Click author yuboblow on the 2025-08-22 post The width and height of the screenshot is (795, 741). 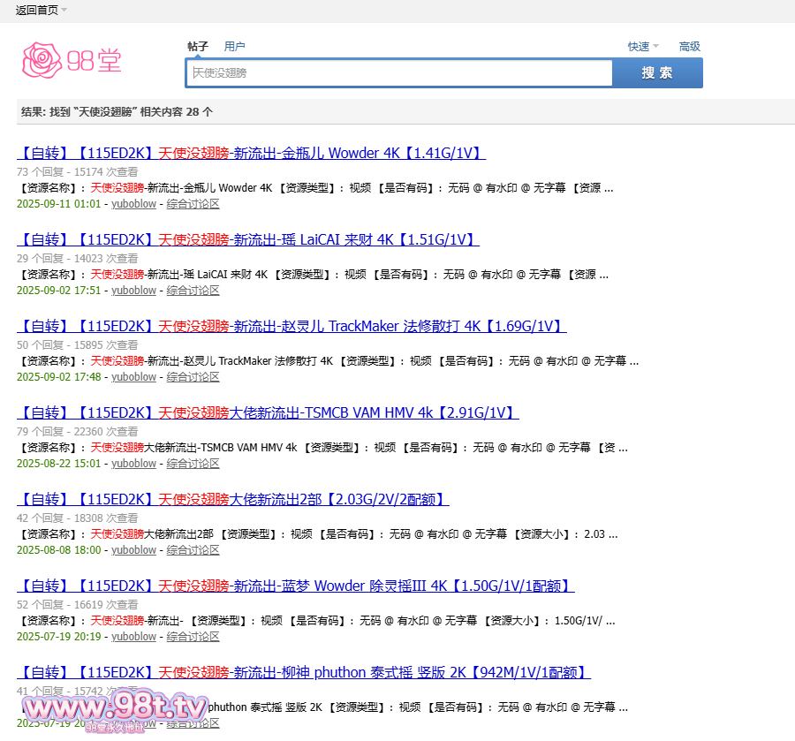point(133,464)
